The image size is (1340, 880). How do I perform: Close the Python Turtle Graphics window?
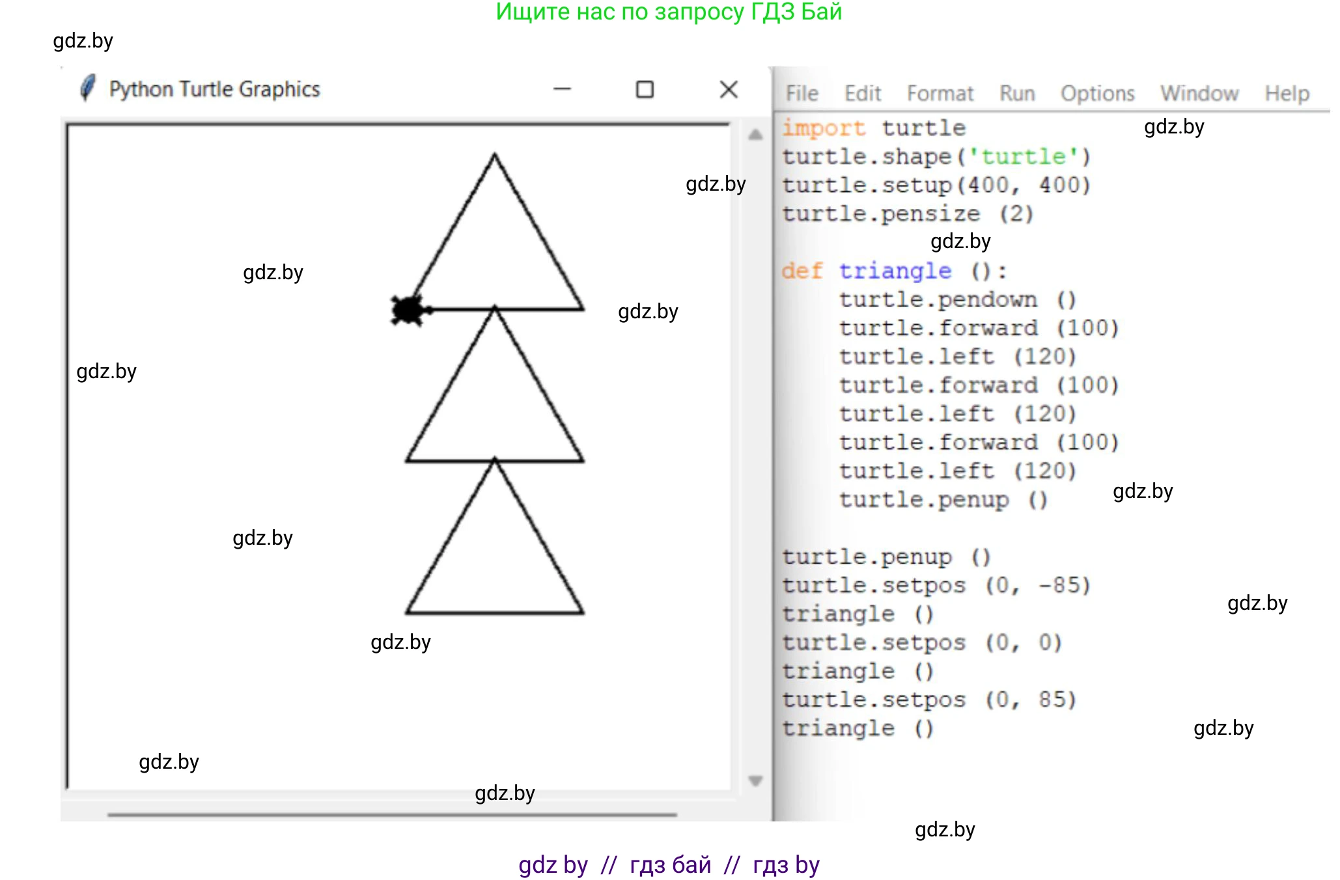729,89
